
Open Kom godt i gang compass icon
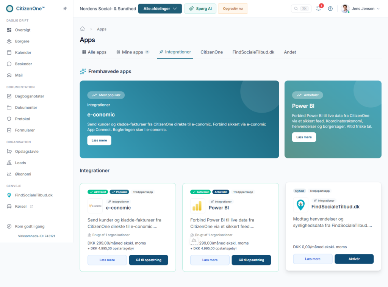point(9,226)
